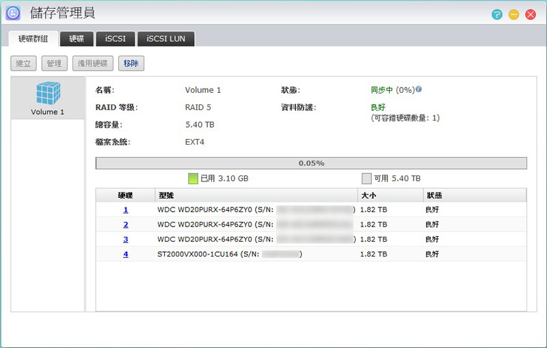This screenshot has height=348, width=547.
Task: Click 良好 status in disk 3 row
Action: coord(432,240)
